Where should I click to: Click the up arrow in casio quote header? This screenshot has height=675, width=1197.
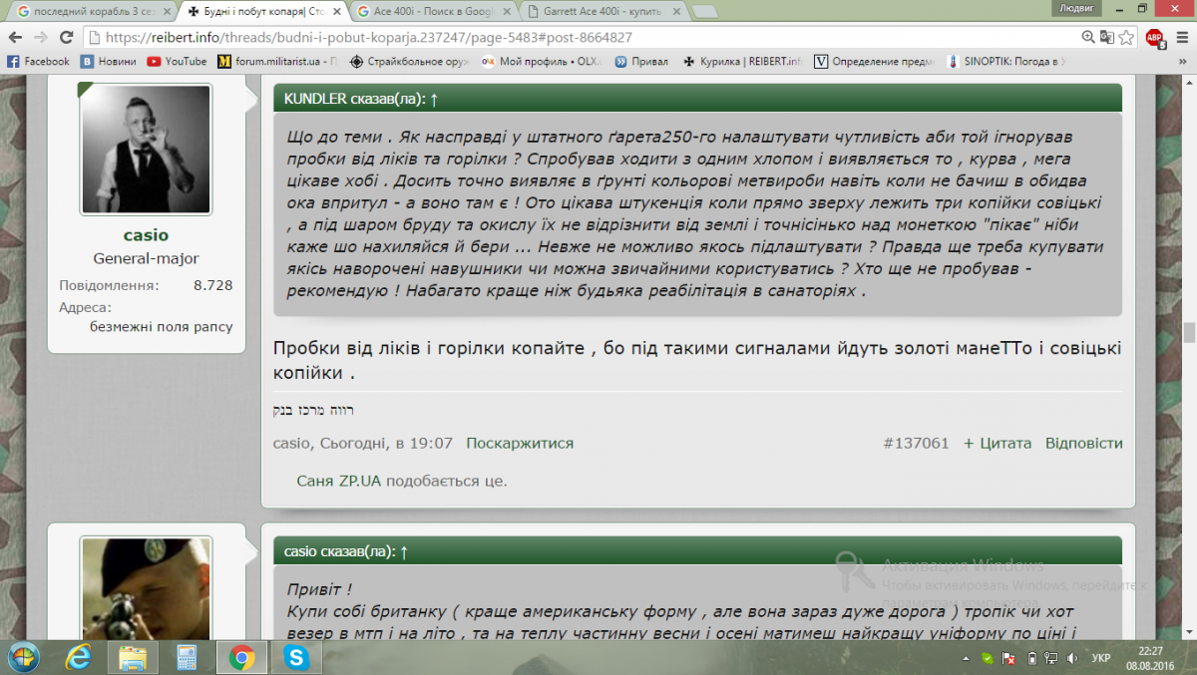click(x=404, y=551)
